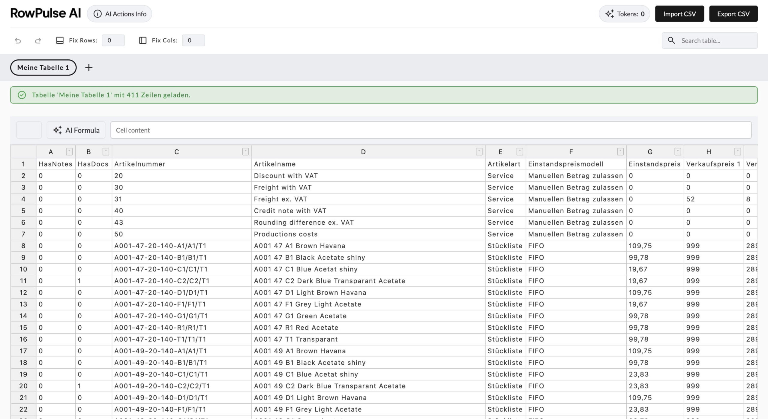Select cell 'Discount with VAT'
Image resolution: width=768 pixels, height=419 pixels.
[x=368, y=176]
